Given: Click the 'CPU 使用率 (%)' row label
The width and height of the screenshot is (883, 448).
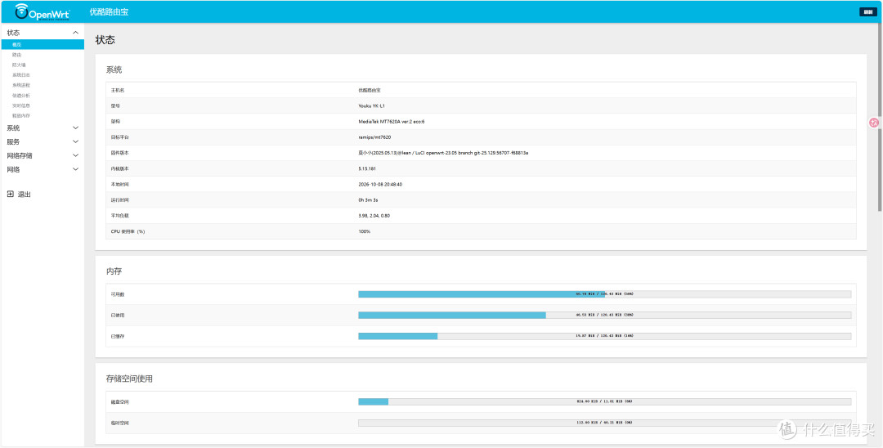Looking at the screenshot, I should [128, 232].
